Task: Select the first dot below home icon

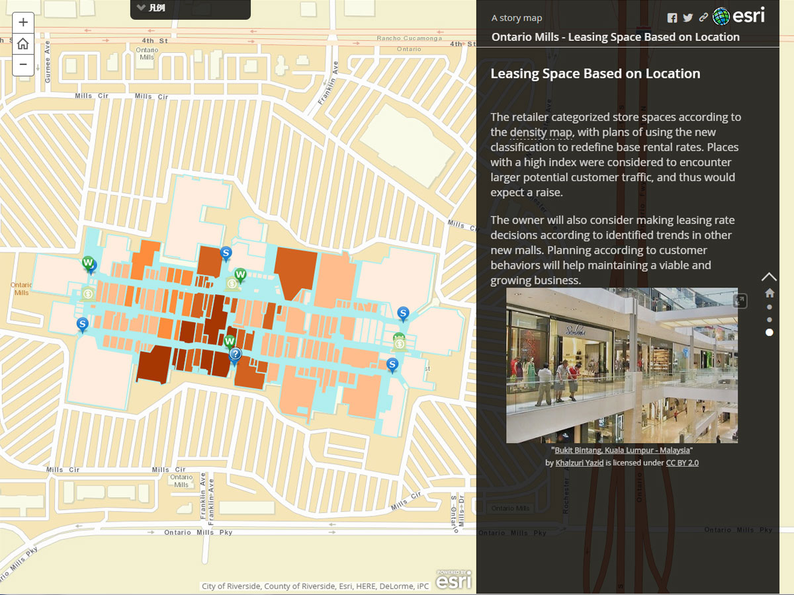Action: [x=769, y=307]
